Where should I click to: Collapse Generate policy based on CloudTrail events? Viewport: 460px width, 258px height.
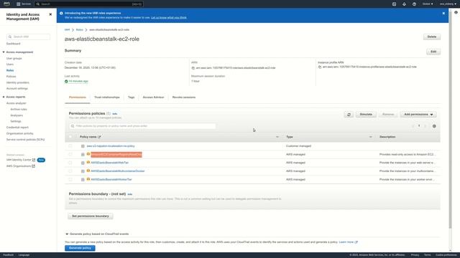(67, 234)
